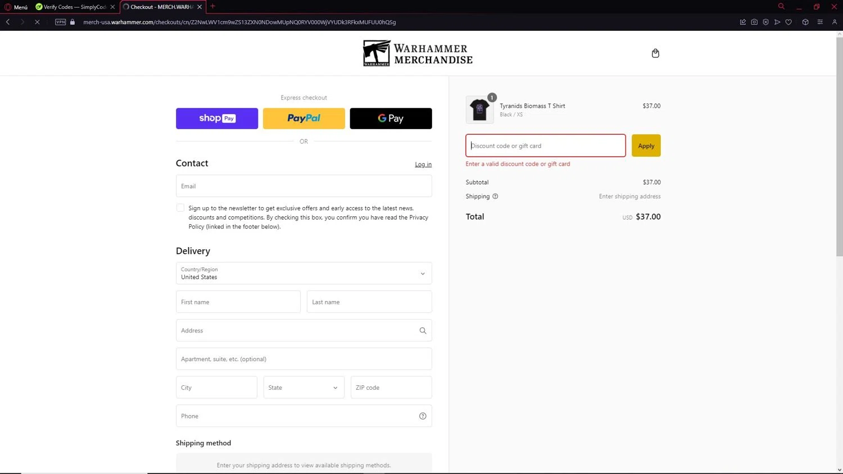This screenshot has height=474, width=843.
Task: Click the 'Enter a valid discount code' error text
Action: coord(518,164)
